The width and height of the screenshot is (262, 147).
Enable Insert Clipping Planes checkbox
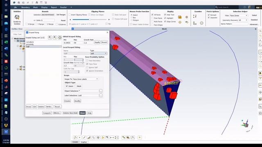point(70,15)
